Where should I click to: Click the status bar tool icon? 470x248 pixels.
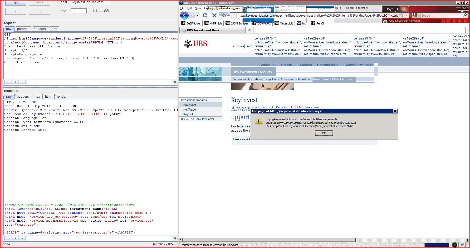(462, 245)
